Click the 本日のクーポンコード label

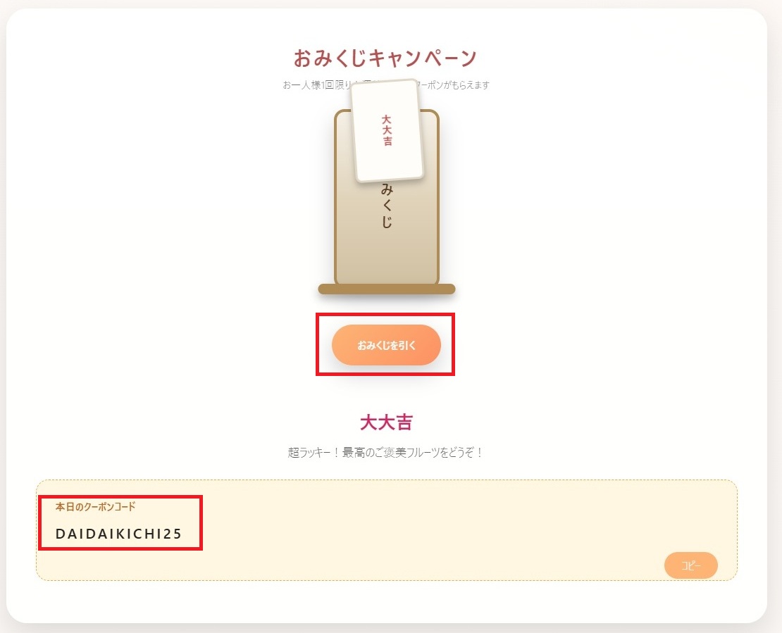pyautogui.click(x=96, y=506)
